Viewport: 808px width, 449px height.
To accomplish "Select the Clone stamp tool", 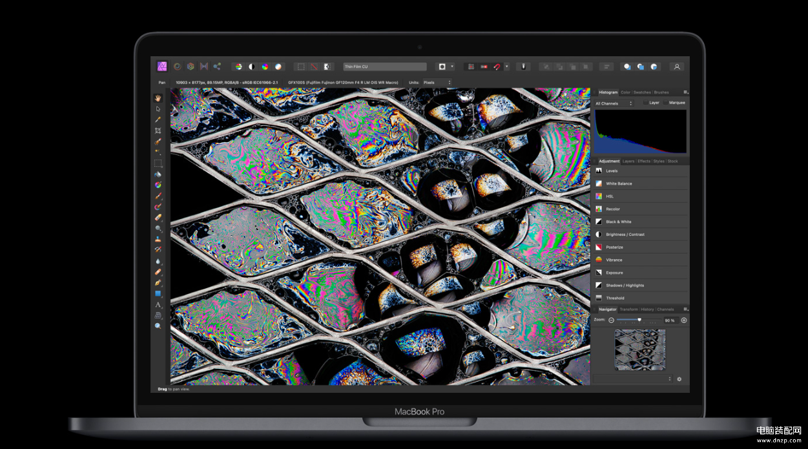I will click(158, 239).
